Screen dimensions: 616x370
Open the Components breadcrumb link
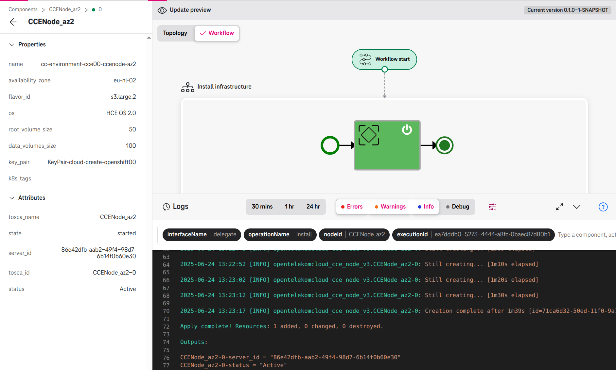pos(23,9)
